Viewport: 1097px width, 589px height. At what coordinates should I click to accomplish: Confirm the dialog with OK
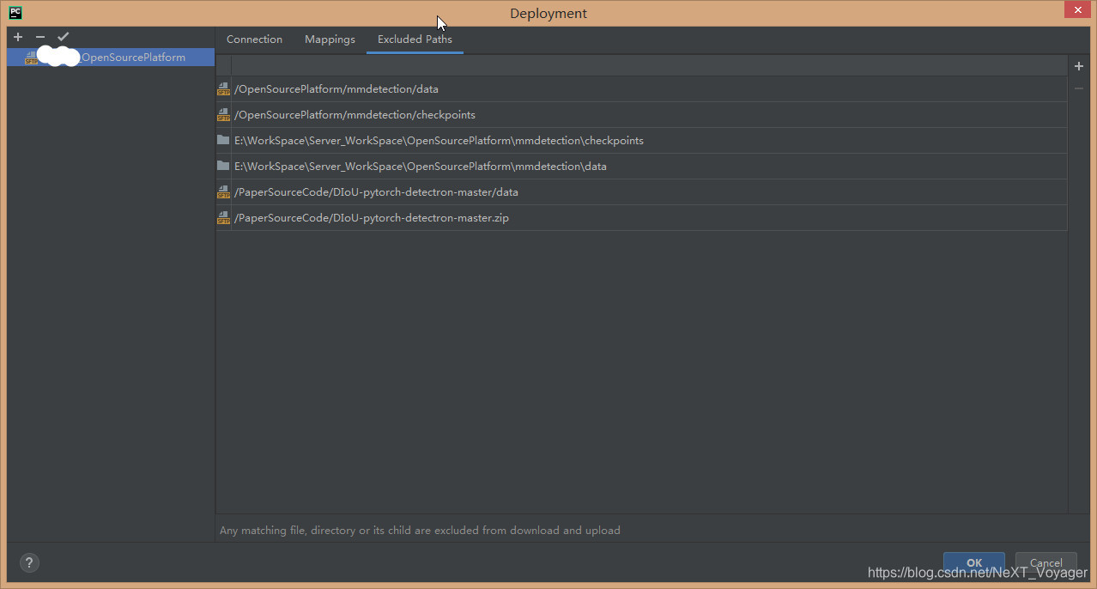coord(974,563)
